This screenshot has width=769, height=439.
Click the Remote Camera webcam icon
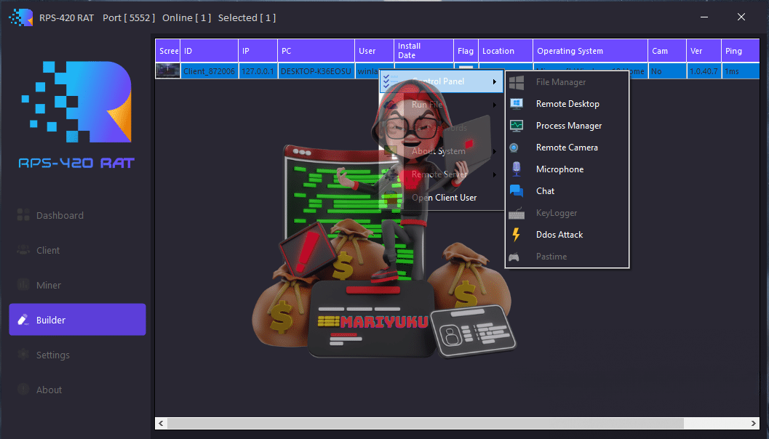pos(514,148)
